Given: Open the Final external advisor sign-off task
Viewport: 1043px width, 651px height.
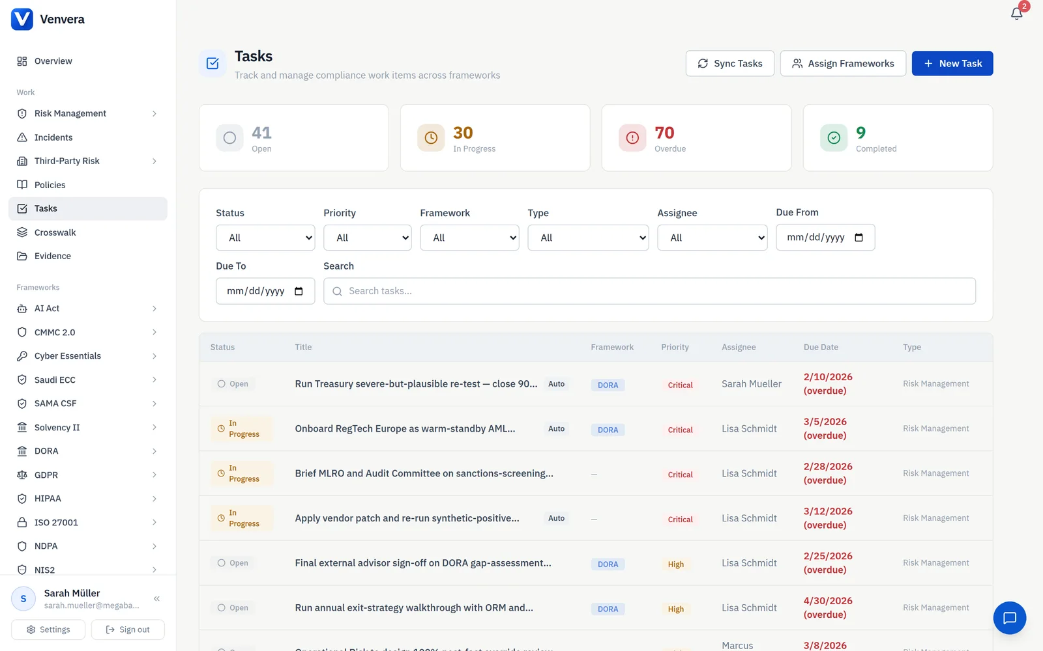Looking at the screenshot, I should (423, 563).
